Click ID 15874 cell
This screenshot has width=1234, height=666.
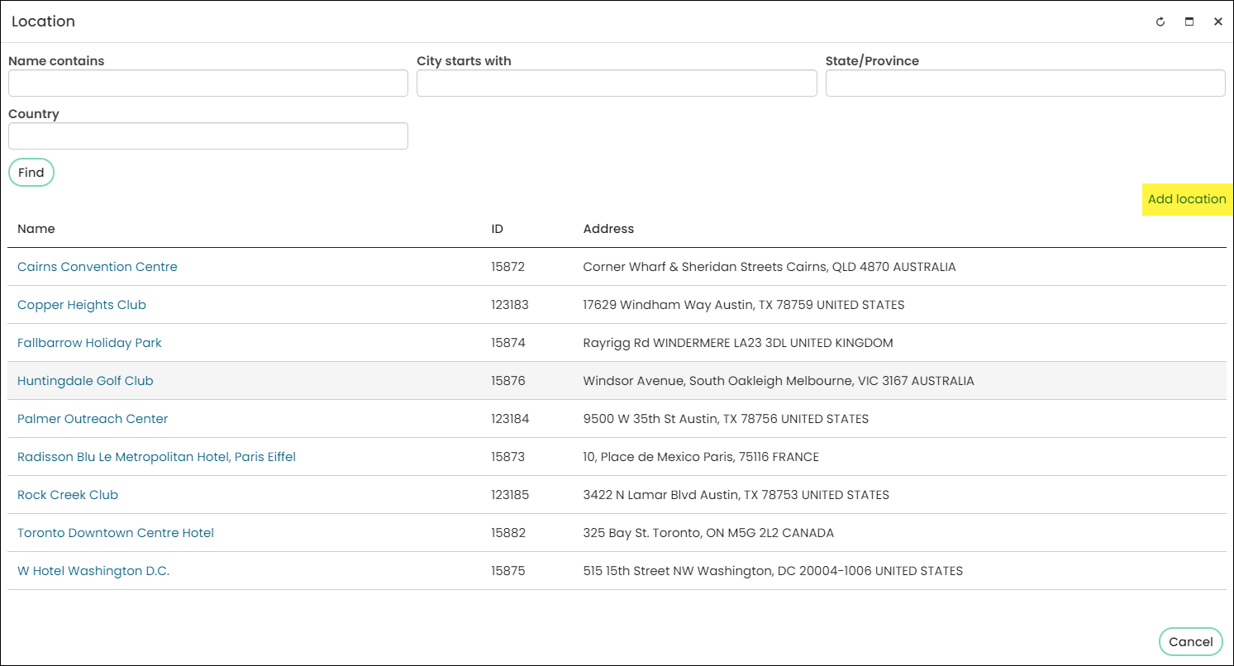507,343
